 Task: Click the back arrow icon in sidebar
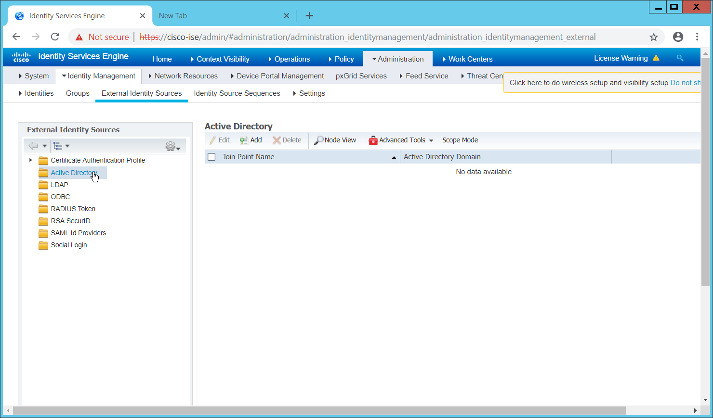[x=33, y=146]
